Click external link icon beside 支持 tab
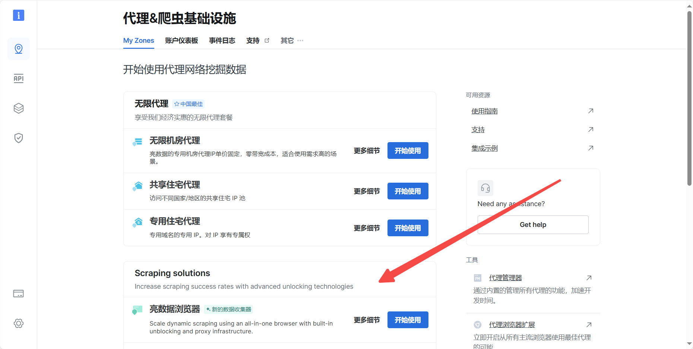 [x=267, y=41]
